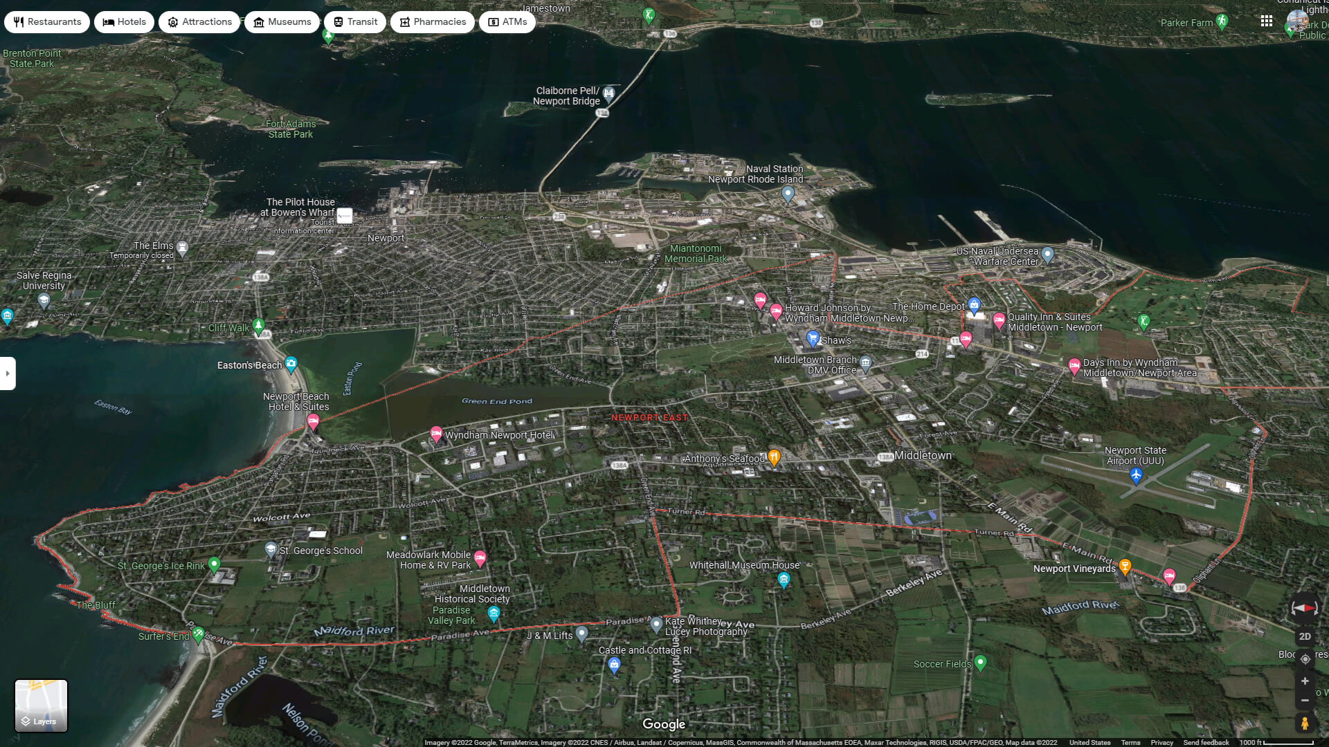Switch map to 2D view
1329x747 pixels.
point(1305,636)
